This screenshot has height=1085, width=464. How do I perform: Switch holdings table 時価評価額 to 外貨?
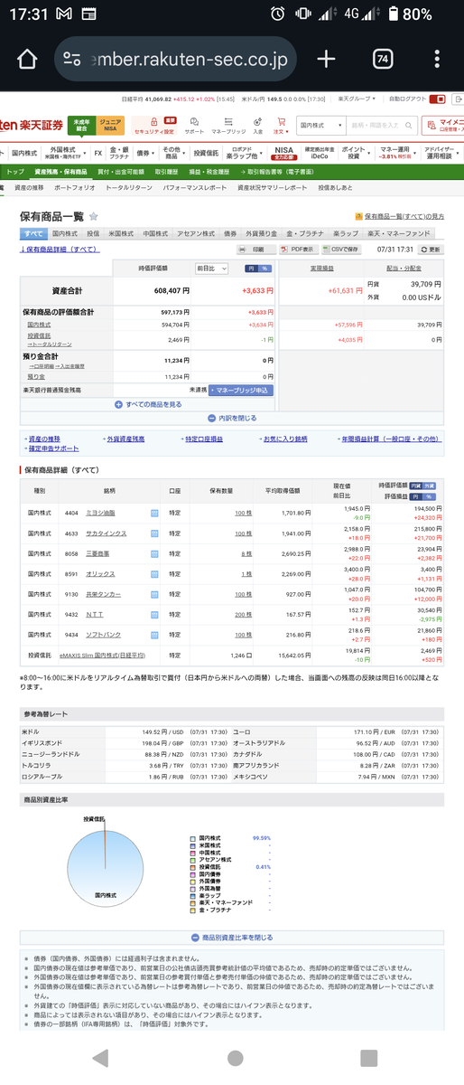coord(431,486)
